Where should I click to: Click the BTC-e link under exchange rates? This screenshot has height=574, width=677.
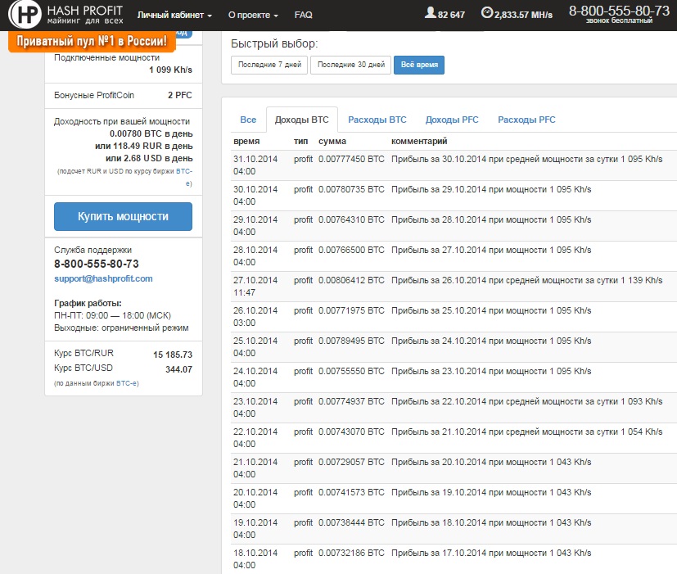[x=127, y=383]
